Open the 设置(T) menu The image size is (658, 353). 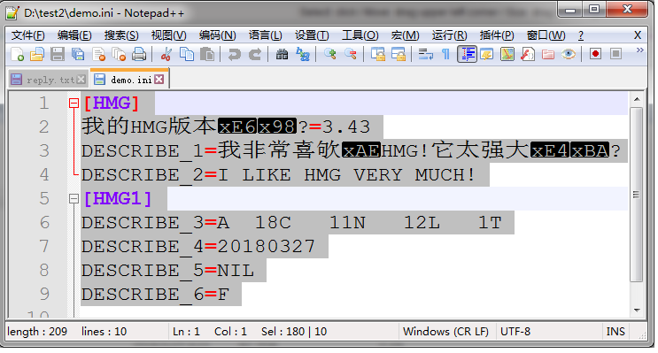click(x=312, y=35)
